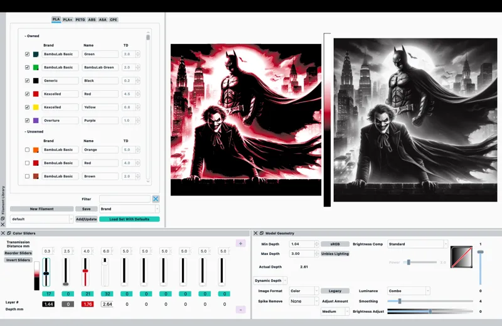The height and width of the screenshot is (326, 502).
Task: Open the Brightness Comp Standard dropdown
Action: [417, 244]
